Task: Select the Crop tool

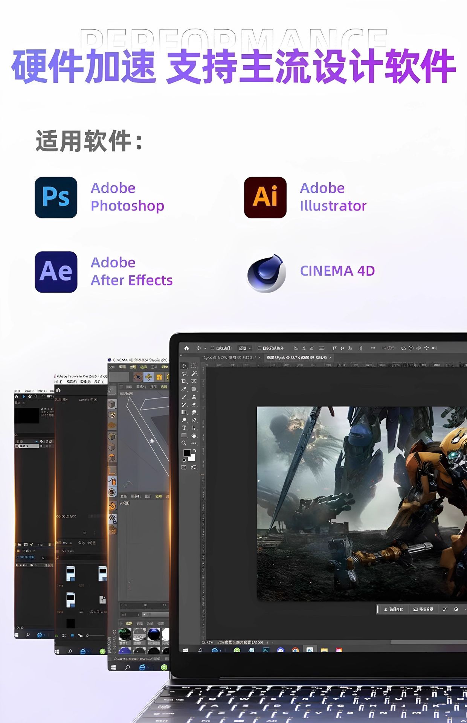Action: pos(184,381)
